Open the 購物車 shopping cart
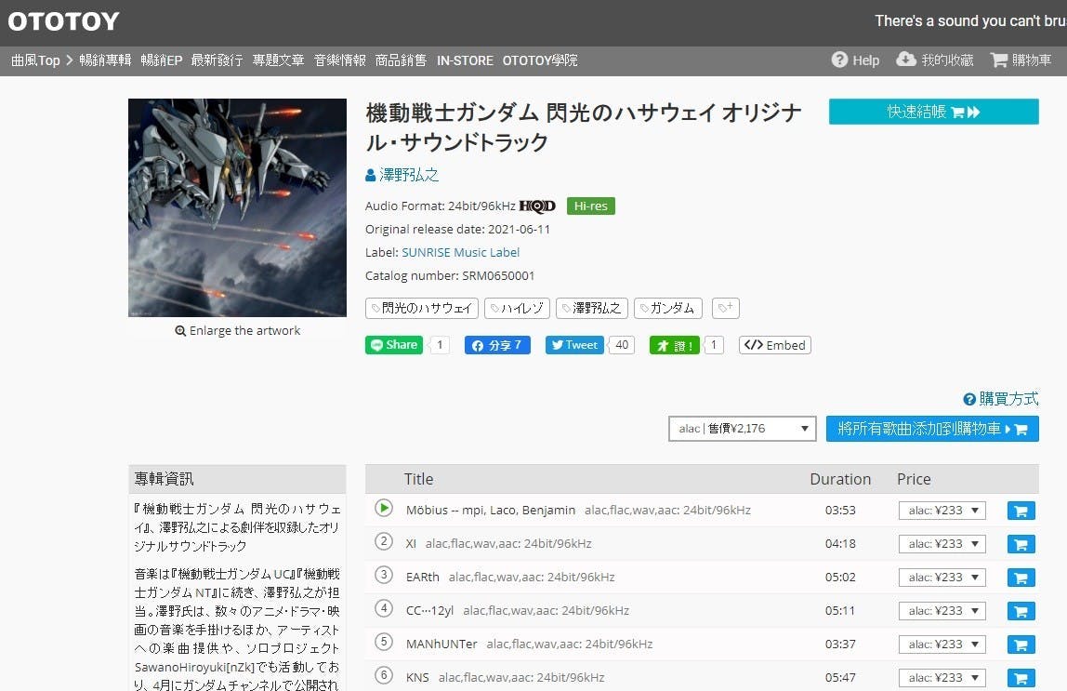The image size is (1067, 691). pyautogui.click(x=1021, y=60)
